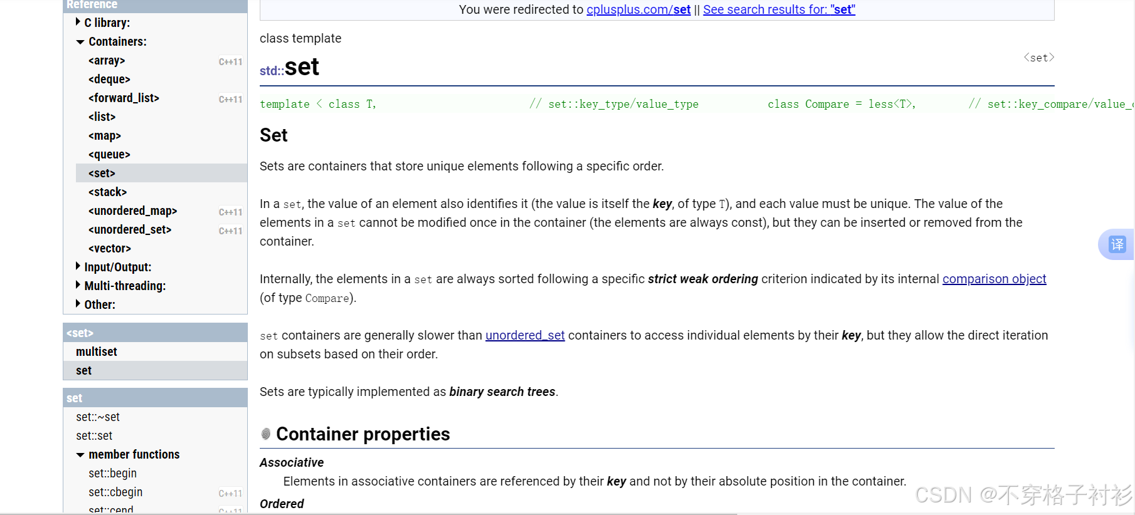Open the <unordered_map> container page
1135x515 pixels.
coord(132,211)
